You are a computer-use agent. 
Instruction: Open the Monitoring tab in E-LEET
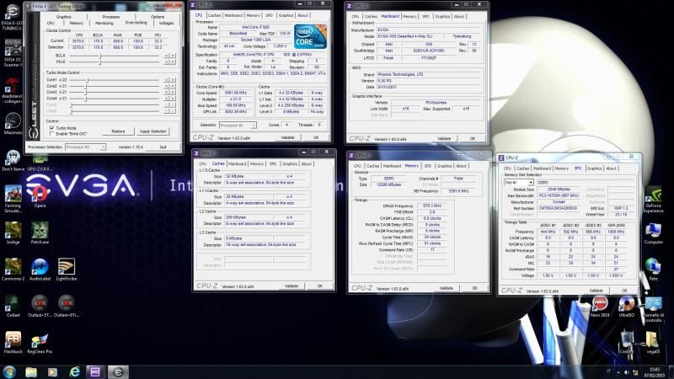(104, 23)
